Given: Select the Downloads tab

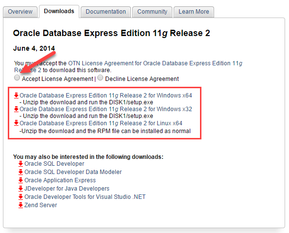Looking at the screenshot, I should click(59, 11).
